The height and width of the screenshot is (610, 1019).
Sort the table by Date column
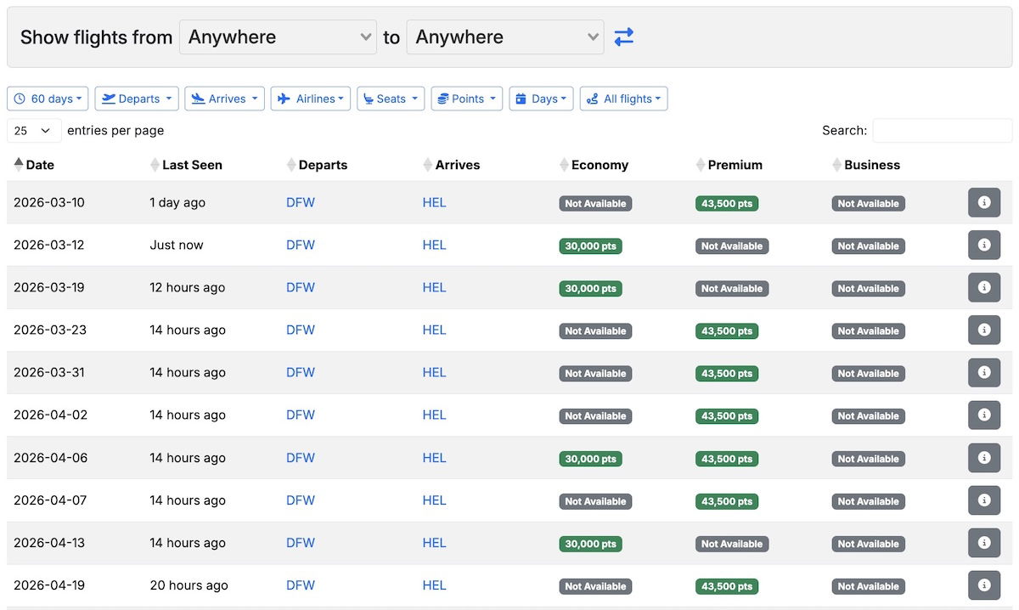[x=39, y=165]
